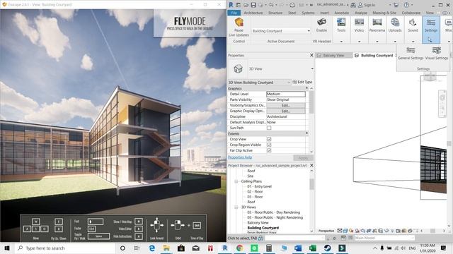Open Visual Settings
Image resolution: width=453 pixels, height=254 pixels.
(x=437, y=54)
